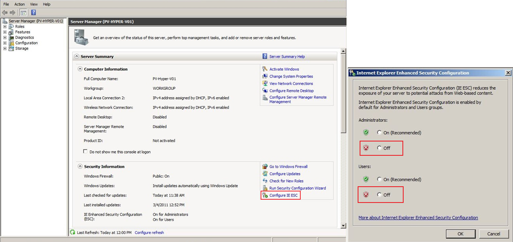Click the Configure Updates icon
Viewport: 513px width, 242px height.
265,174
